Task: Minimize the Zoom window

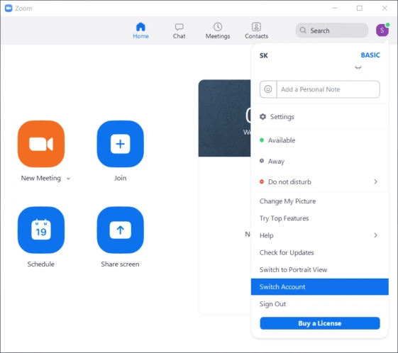Action: point(335,8)
